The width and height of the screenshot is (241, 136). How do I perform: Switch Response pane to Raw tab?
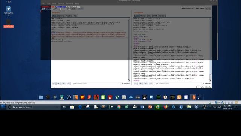[137, 16]
